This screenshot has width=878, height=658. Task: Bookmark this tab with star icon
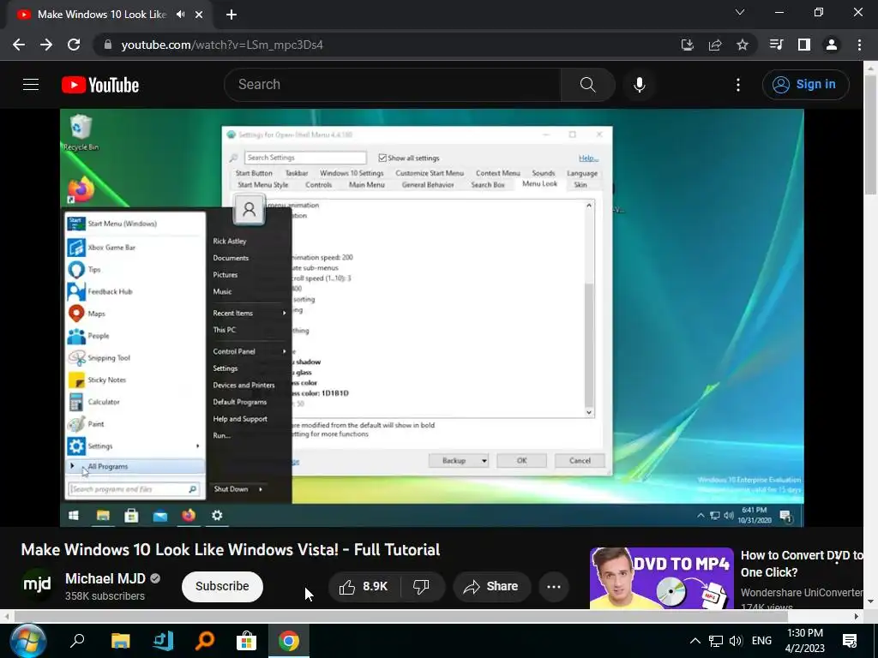click(743, 45)
